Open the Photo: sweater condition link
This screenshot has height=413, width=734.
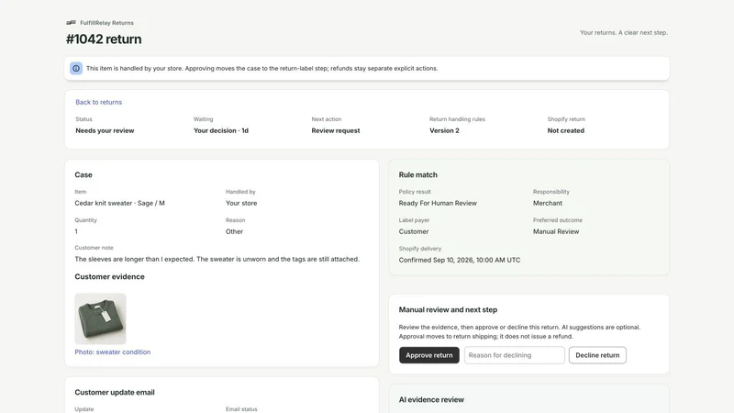coord(113,352)
